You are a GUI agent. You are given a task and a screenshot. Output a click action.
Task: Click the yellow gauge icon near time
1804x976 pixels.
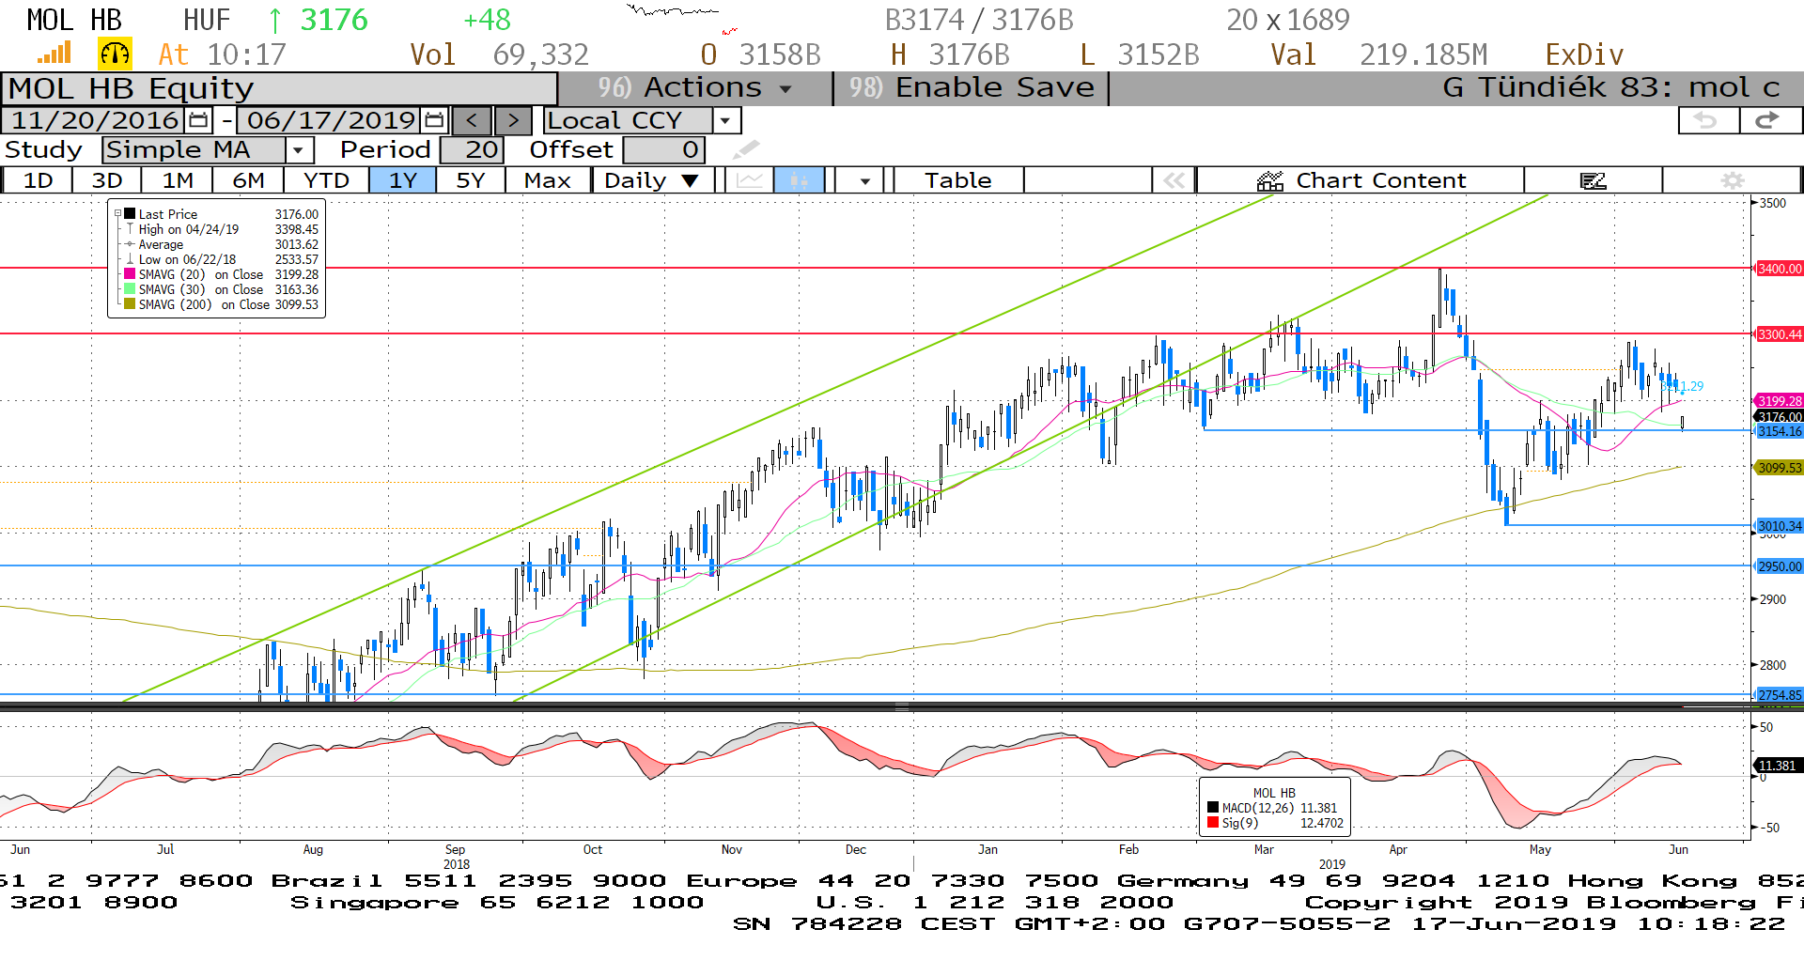(x=115, y=54)
